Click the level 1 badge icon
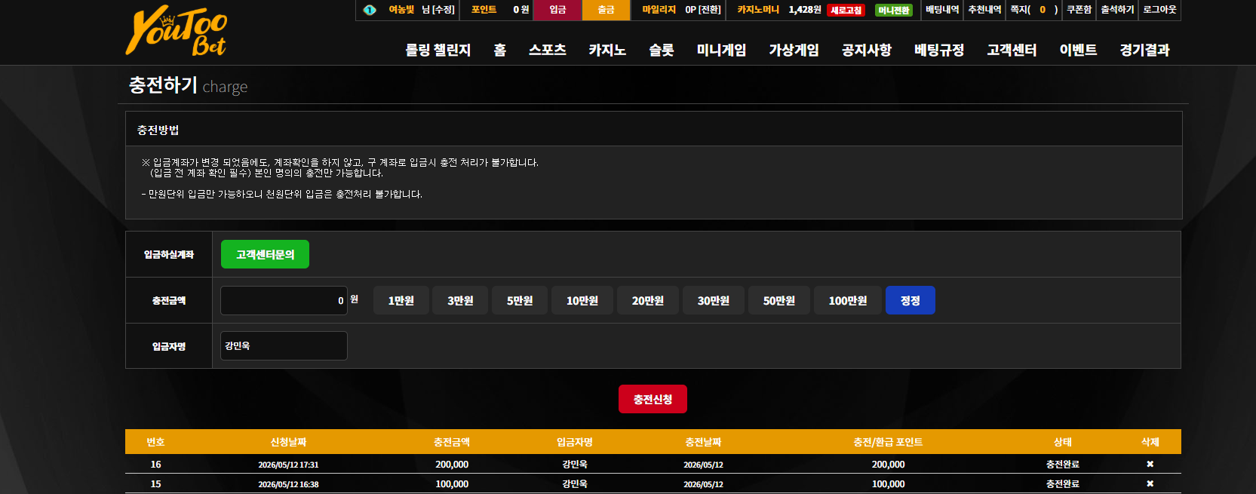The width and height of the screenshot is (1256, 494). pyautogui.click(x=370, y=10)
